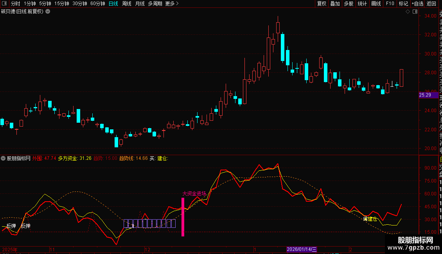
Task: Click the 2025年 date axis label
Action: [10, 249]
